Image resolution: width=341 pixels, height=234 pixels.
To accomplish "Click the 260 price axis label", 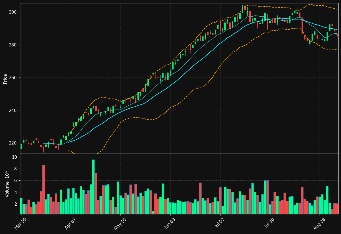I will click(13, 78).
